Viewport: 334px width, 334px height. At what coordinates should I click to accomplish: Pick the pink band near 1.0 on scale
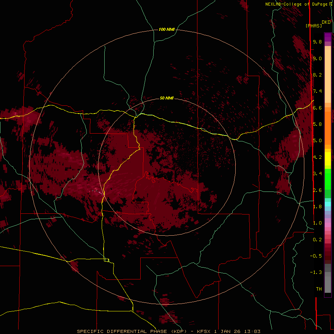(x=328, y=225)
